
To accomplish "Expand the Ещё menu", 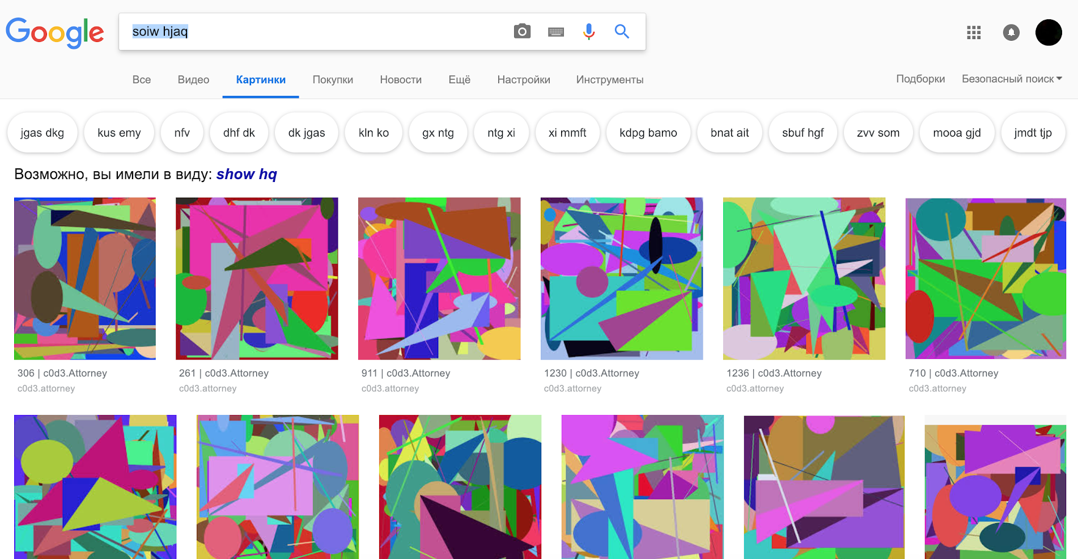I will [459, 80].
